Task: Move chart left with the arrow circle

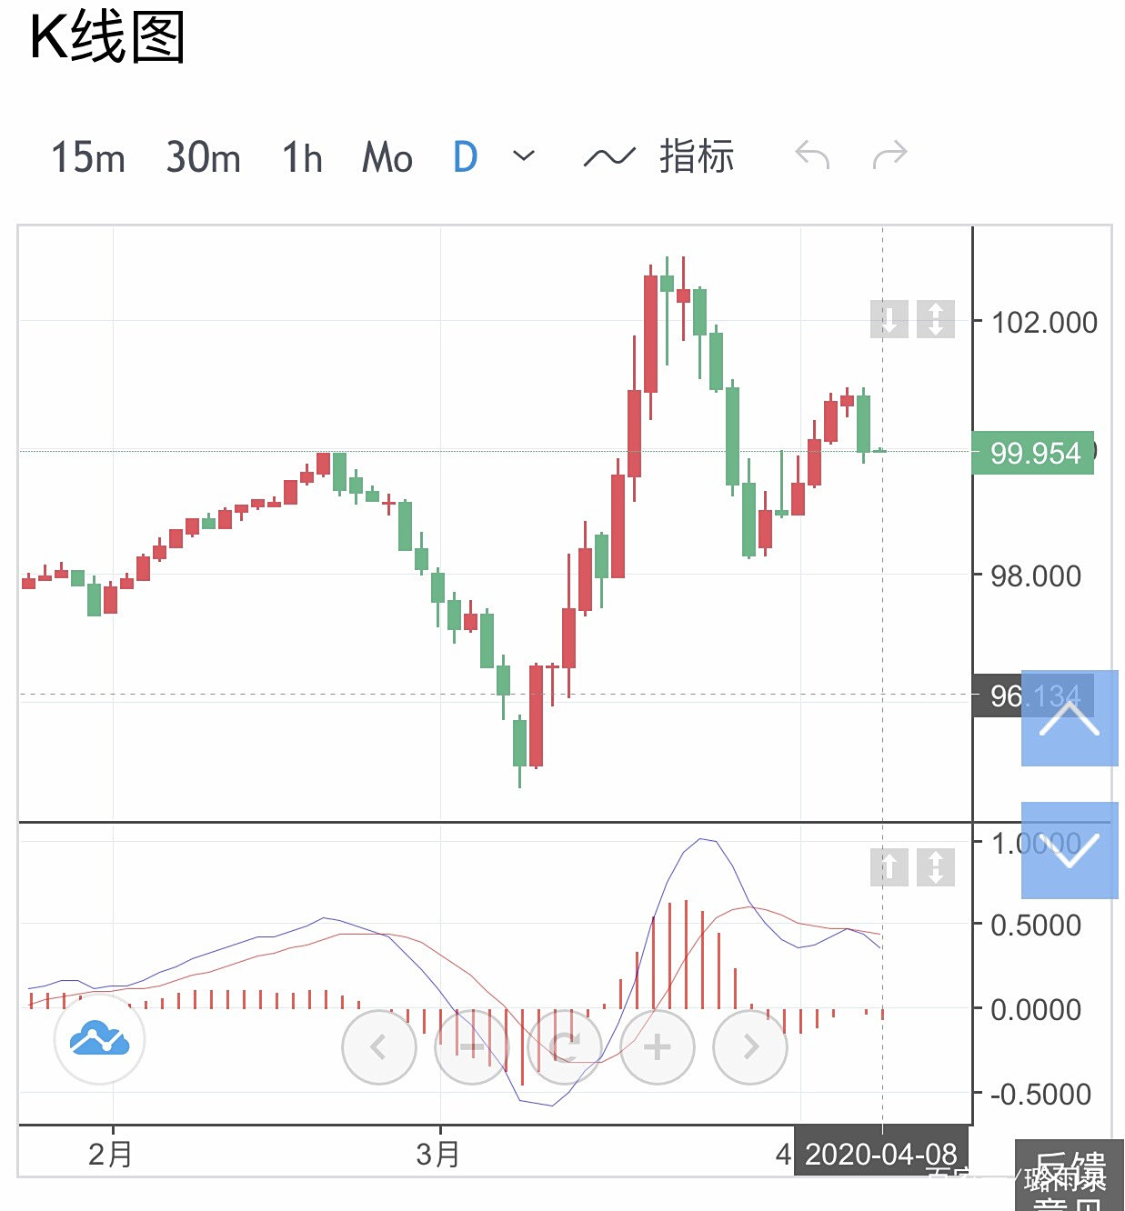Action: (x=379, y=1046)
